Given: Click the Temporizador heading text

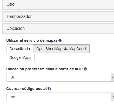Looking at the screenshot, I should point(19,16).
